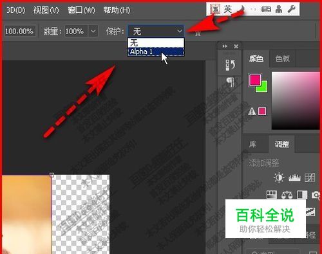The image size is (322, 254).
Task: Close the collapsed panel strip
Action: pos(236,46)
